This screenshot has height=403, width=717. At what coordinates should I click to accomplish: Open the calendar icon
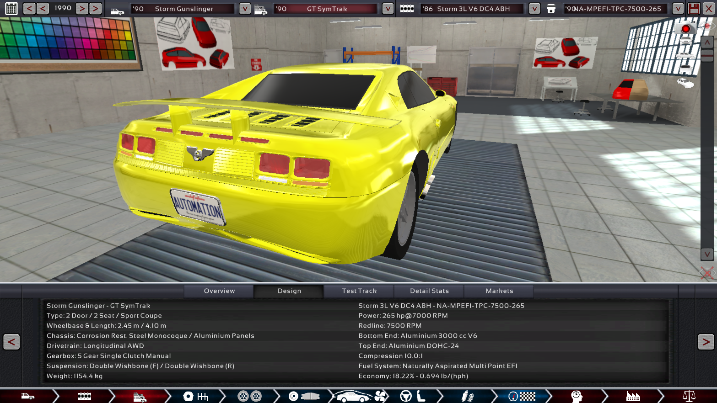(x=11, y=8)
